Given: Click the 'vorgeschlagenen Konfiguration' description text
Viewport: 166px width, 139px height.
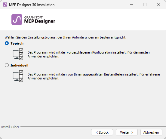Looking at the screenshot, I should 88,54.
